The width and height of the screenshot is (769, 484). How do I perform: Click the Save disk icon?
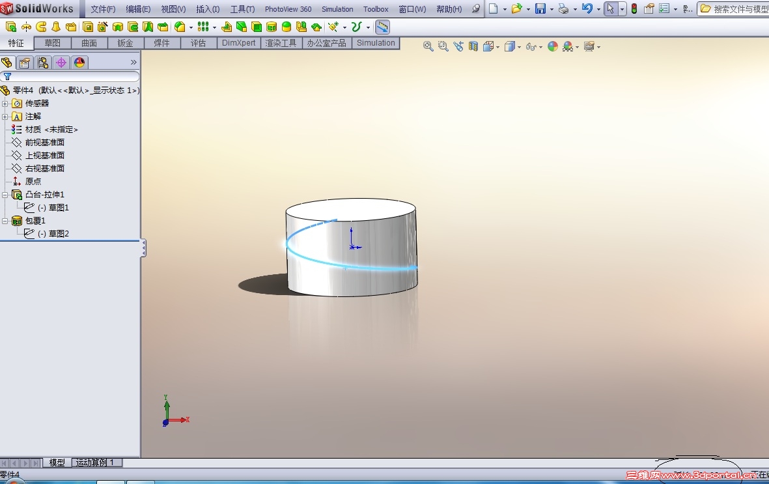(x=540, y=8)
